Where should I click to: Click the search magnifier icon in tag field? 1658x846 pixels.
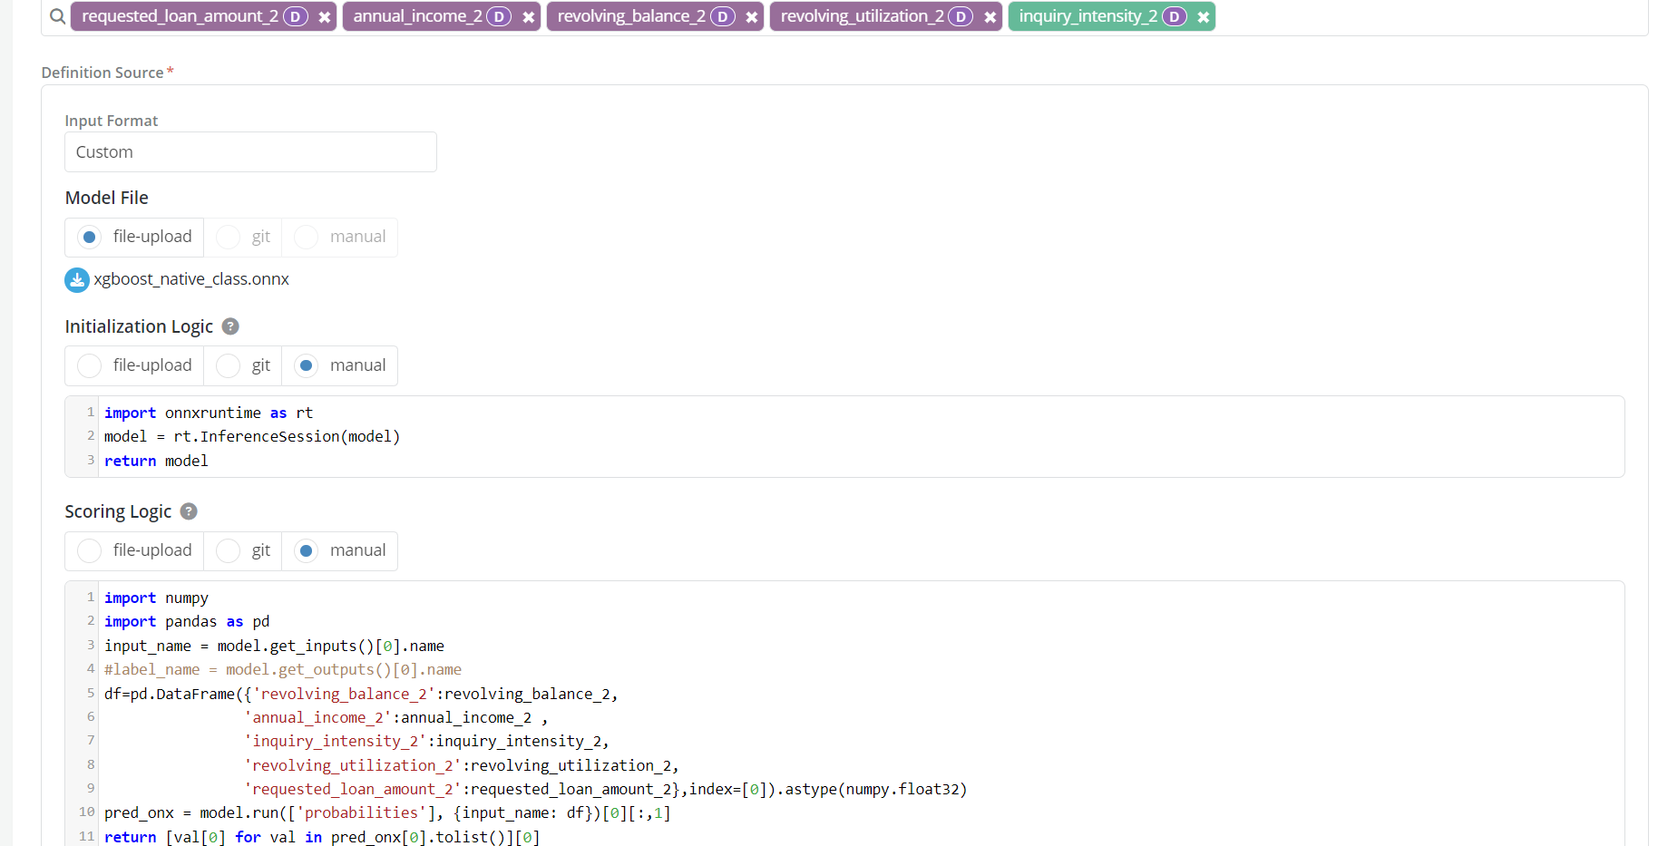(x=57, y=16)
